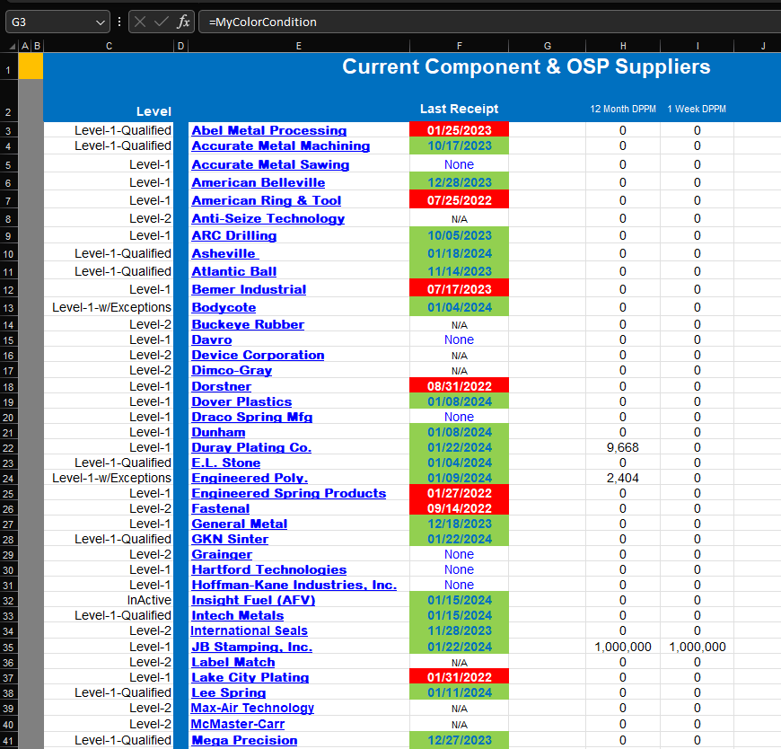Open Anti-Seize Technology link
This screenshot has width=781, height=749.
268,219
